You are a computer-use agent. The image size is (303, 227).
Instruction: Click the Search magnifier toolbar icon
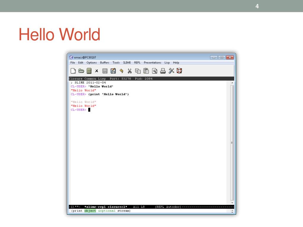(x=154, y=71)
